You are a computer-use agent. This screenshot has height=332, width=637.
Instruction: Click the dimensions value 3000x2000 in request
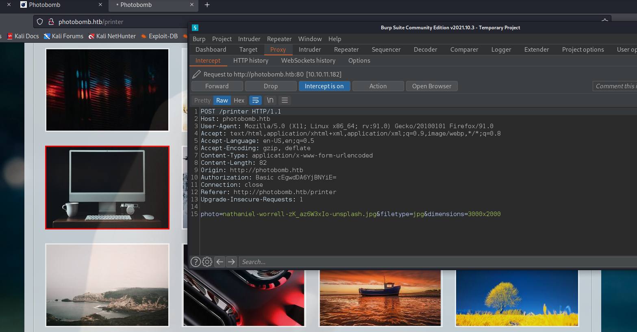484,214
